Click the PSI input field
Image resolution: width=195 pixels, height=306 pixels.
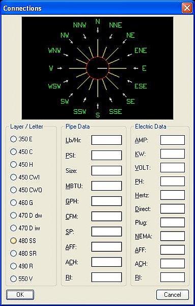click(x=106, y=156)
